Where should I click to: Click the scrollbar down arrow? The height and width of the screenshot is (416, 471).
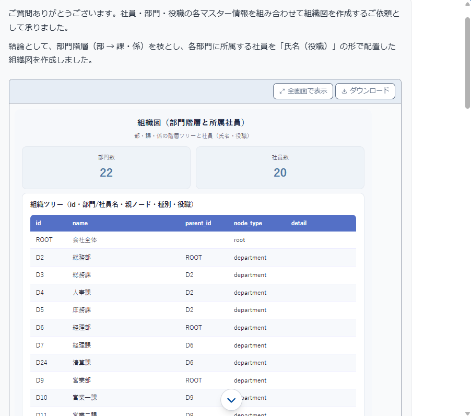(x=467, y=413)
